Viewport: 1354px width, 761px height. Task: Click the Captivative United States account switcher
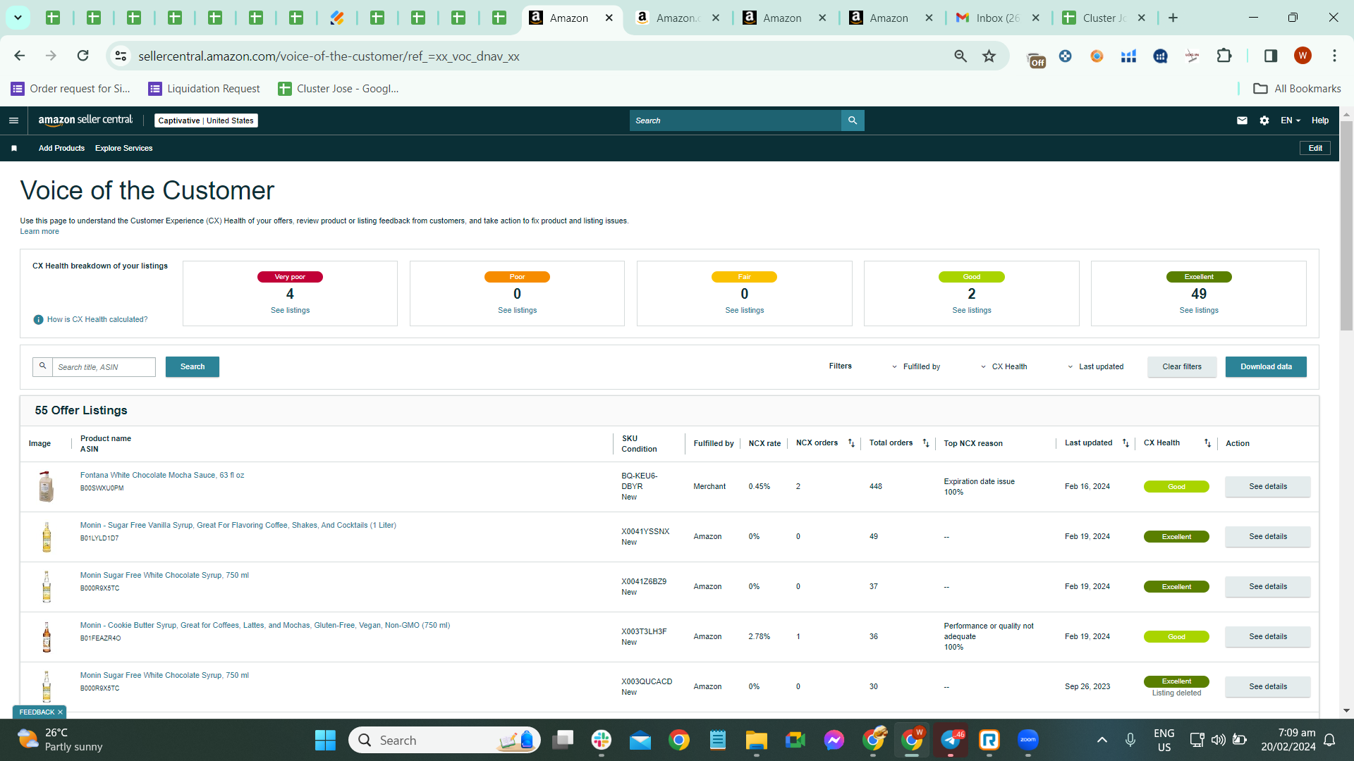coord(206,120)
